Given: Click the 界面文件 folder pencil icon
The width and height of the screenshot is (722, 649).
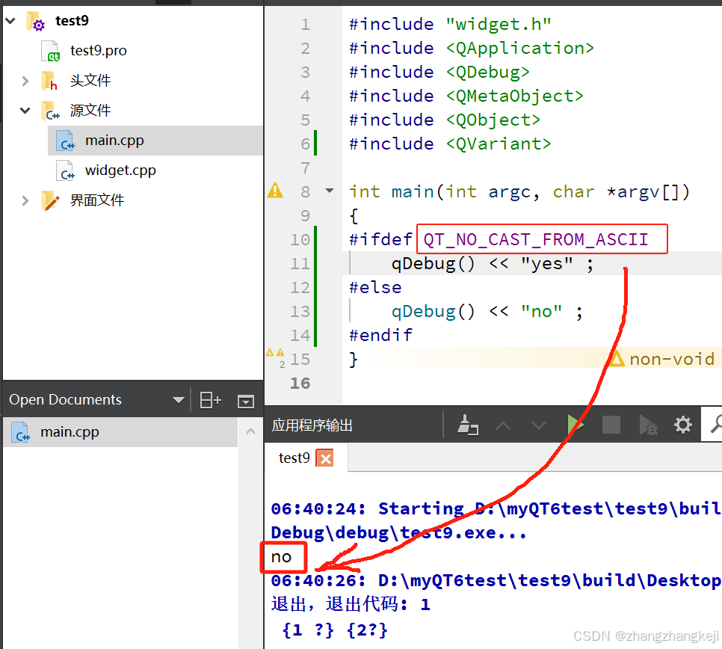Looking at the screenshot, I should pyautogui.click(x=50, y=200).
